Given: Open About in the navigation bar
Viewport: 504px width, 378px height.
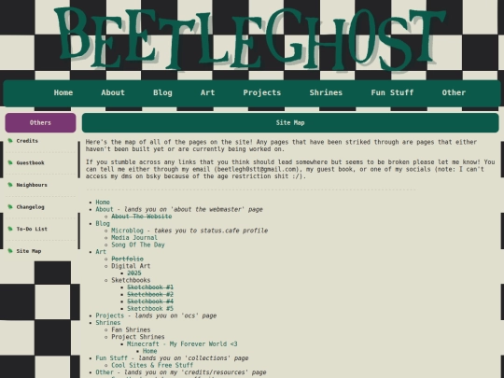Looking at the screenshot, I should click(x=113, y=92).
